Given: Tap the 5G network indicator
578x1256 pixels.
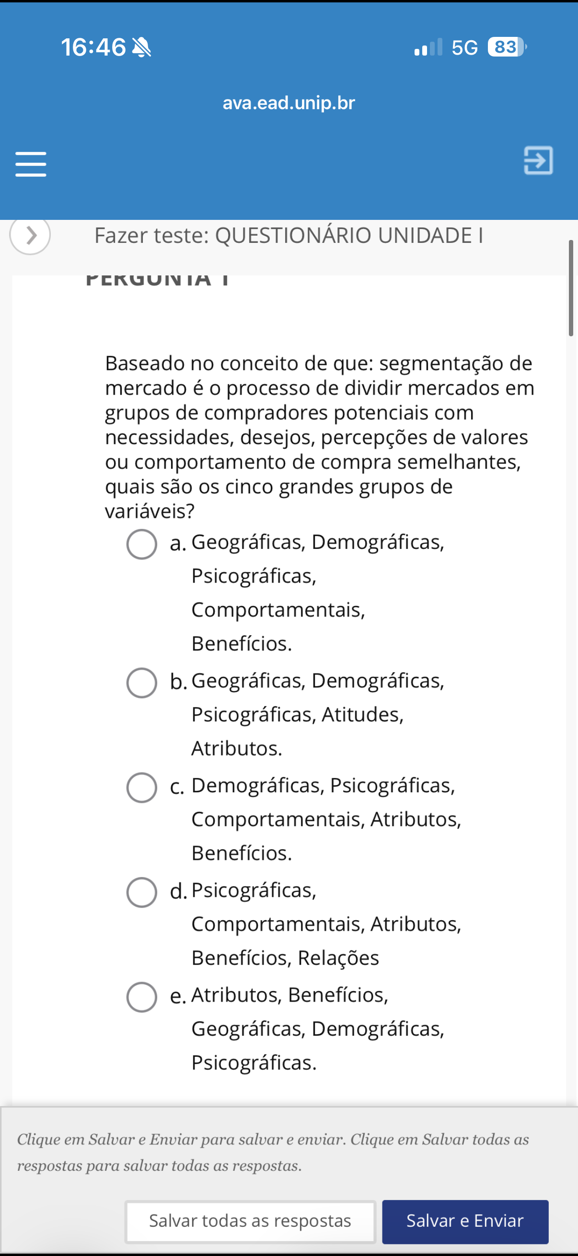Looking at the screenshot, I should [464, 48].
